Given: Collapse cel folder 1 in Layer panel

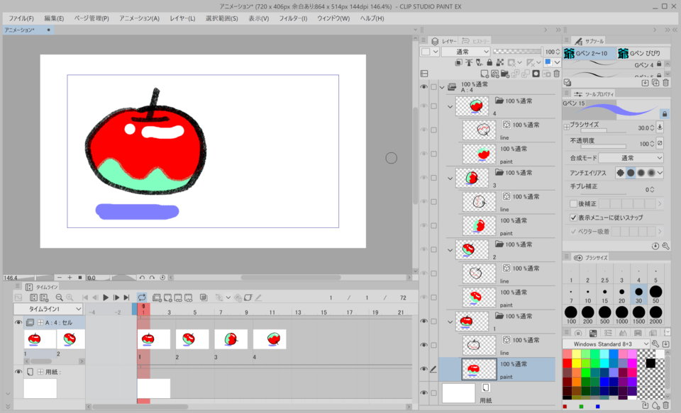Looking at the screenshot, I should point(450,322).
